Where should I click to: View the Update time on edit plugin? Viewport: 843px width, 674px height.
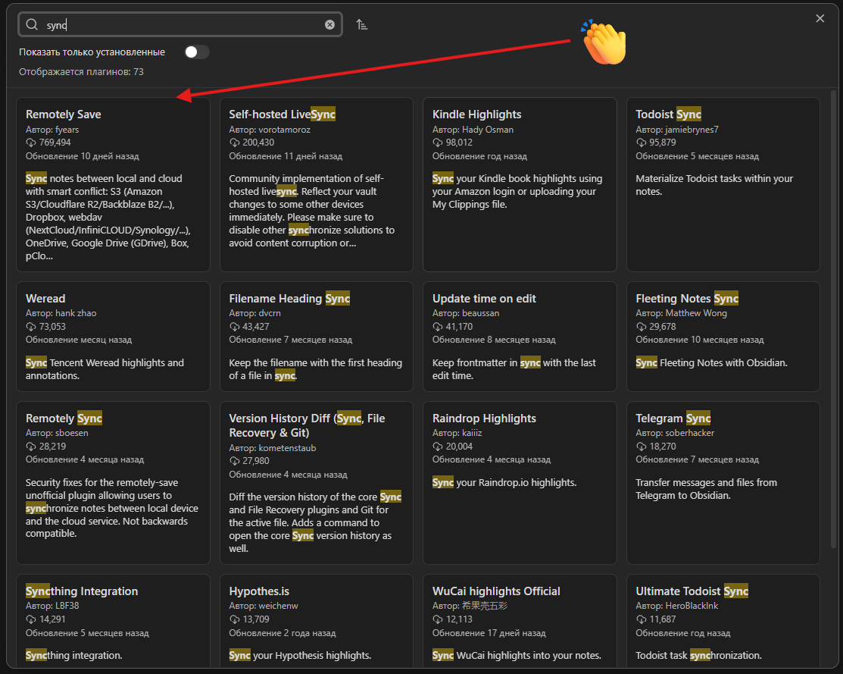[519, 336]
